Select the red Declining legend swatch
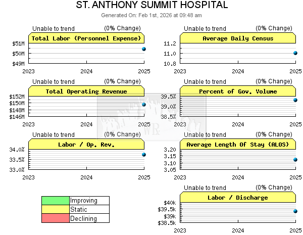 click(56, 219)
